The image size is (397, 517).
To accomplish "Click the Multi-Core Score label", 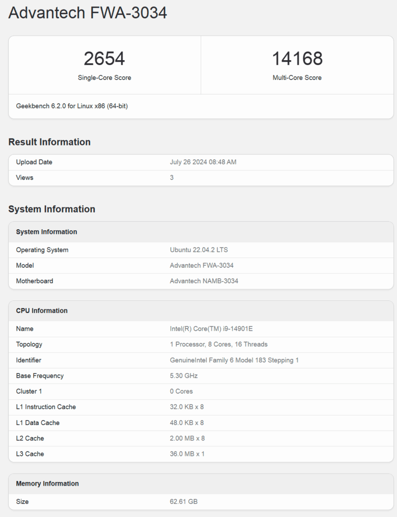I will pos(297,78).
